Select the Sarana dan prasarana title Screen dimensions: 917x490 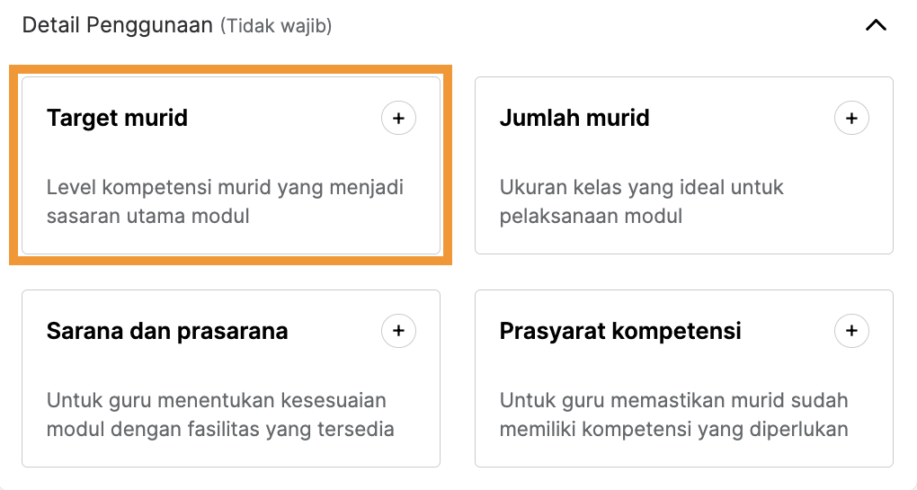tap(167, 331)
